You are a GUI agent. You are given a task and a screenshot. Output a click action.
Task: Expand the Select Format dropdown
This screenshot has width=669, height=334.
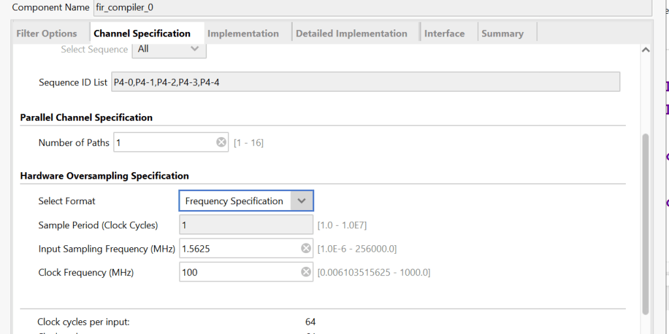(x=301, y=201)
